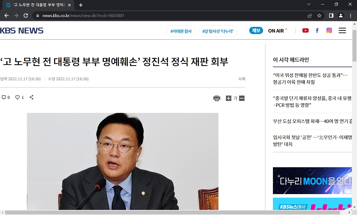Image resolution: width=357 pixels, height=215 pixels.
Task: Open headline about 중국발 단기 체류자 양성률
Action: (312, 102)
